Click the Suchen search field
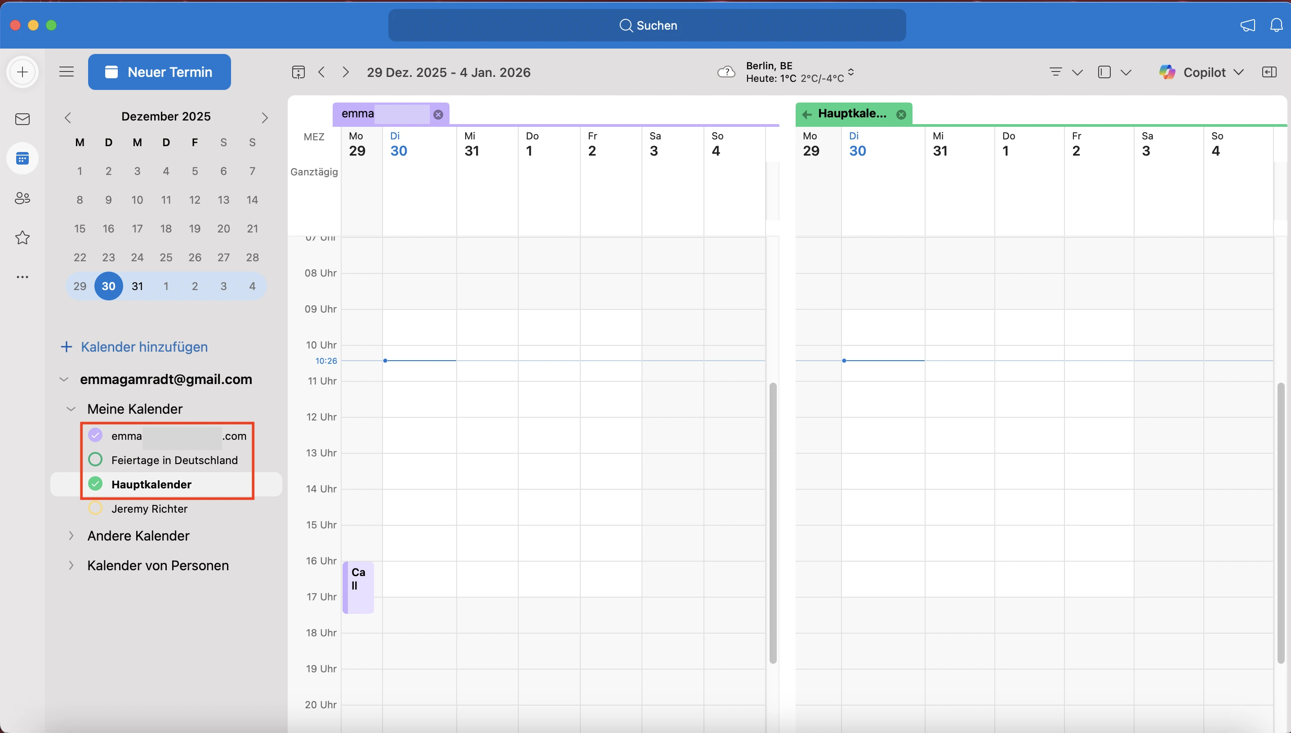This screenshot has height=733, width=1291. (x=647, y=25)
